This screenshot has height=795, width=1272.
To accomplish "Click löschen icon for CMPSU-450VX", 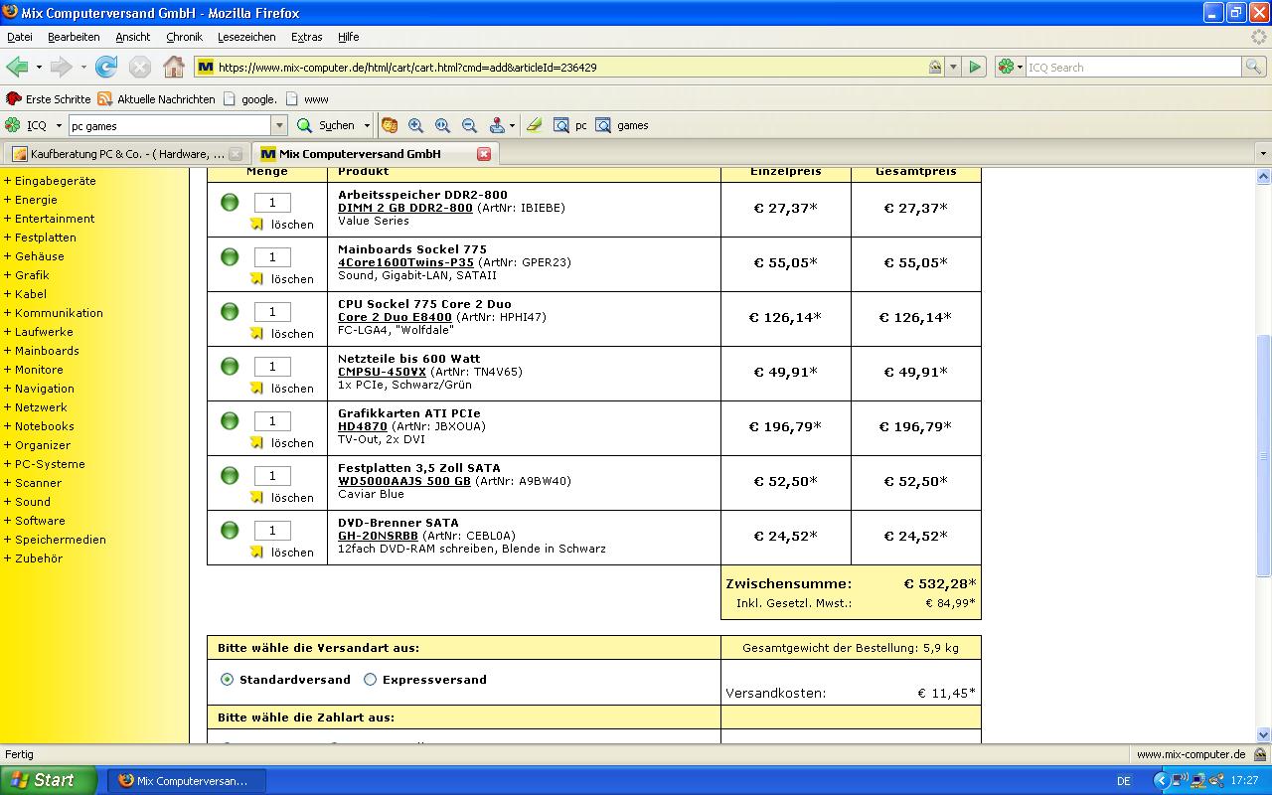I will (256, 388).
